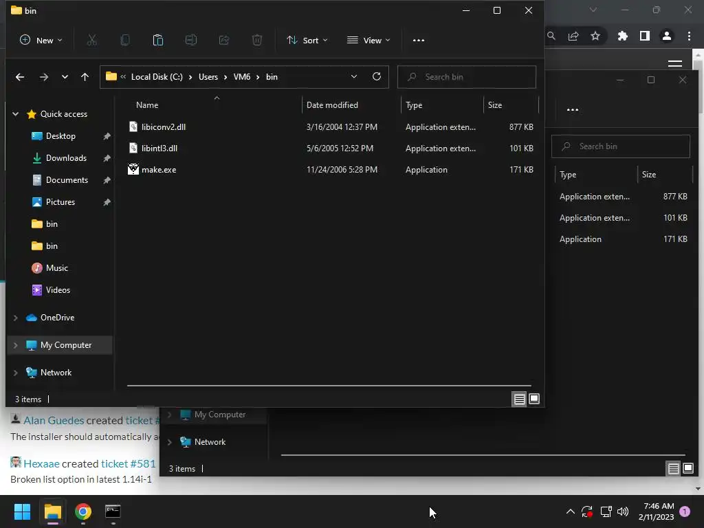The height and width of the screenshot is (528, 704).
Task: Click Search bin field in back window
Action: [621, 146]
